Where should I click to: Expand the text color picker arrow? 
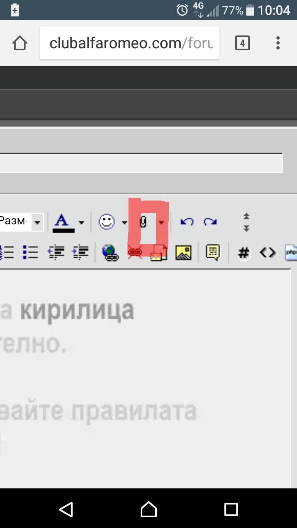pyautogui.click(x=81, y=222)
